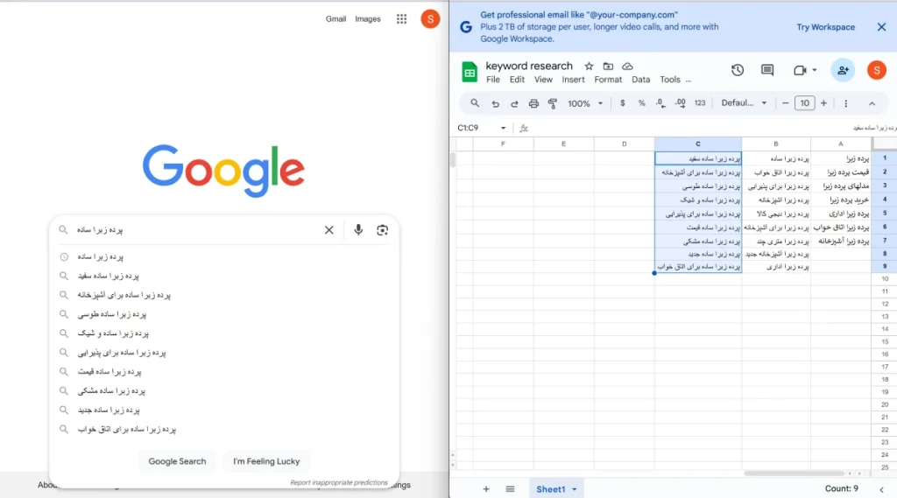This screenshot has width=897, height=498.
Task: Click the font size field showing 10
Action: click(804, 103)
